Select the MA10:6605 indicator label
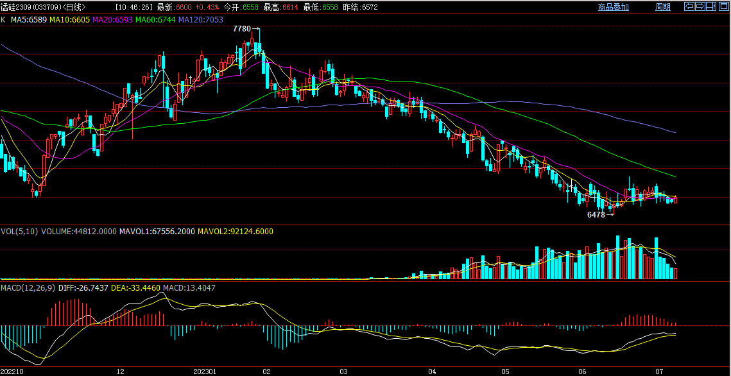 [x=70, y=19]
